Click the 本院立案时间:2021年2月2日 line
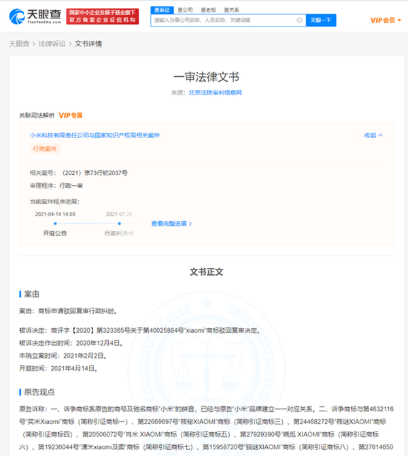 63,356
